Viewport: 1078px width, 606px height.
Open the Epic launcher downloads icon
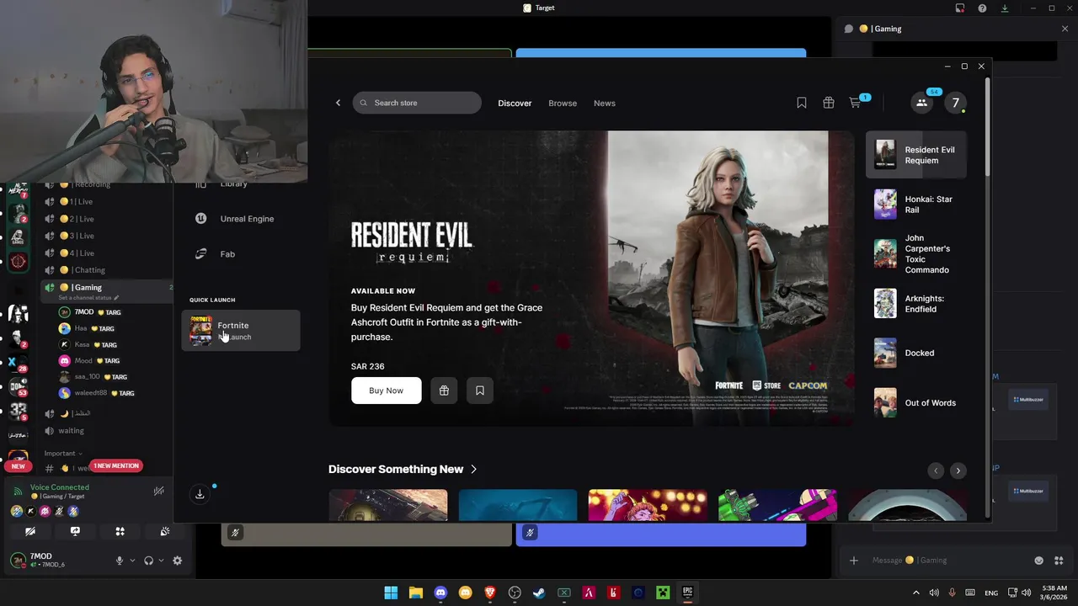(x=200, y=494)
